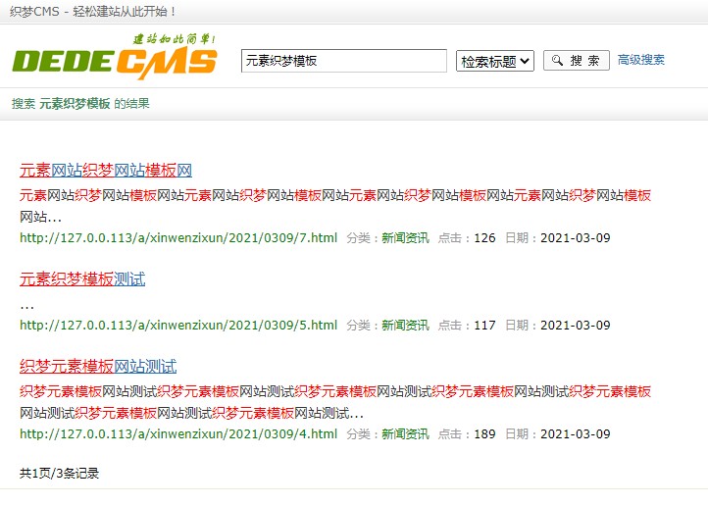Click the 新闻资讯 category of the 7.html result
The width and height of the screenshot is (708, 506).
pyautogui.click(x=405, y=238)
